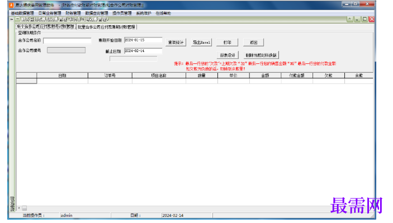Image resolution: width=393 pixels, height=223 pixels.
Task: Click the 打印 print button
Action: point(227,43)
